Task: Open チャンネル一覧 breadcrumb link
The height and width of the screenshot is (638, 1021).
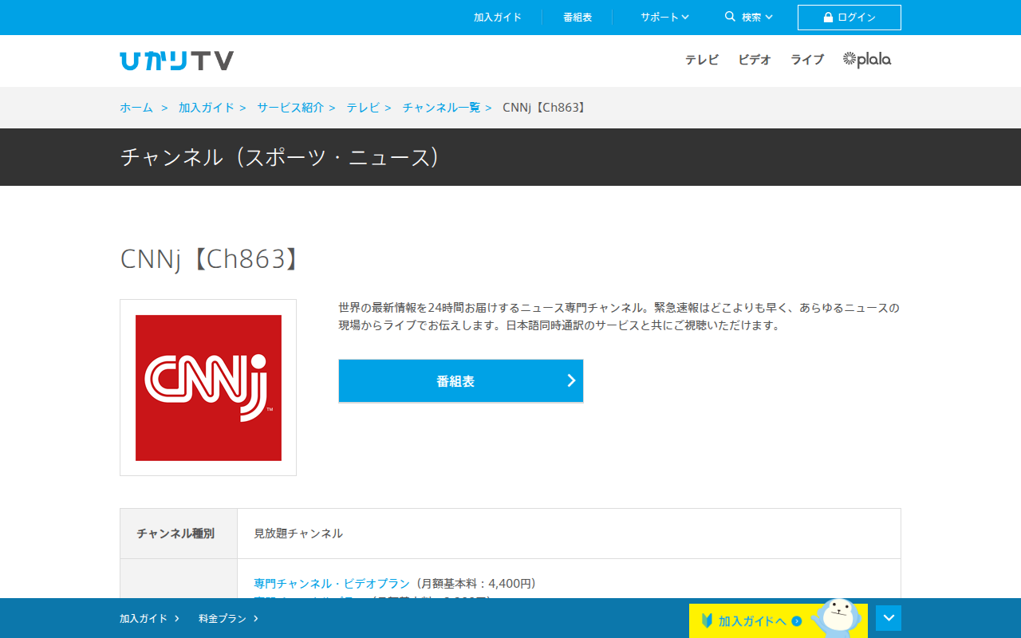Action: (x=441, y=108)
